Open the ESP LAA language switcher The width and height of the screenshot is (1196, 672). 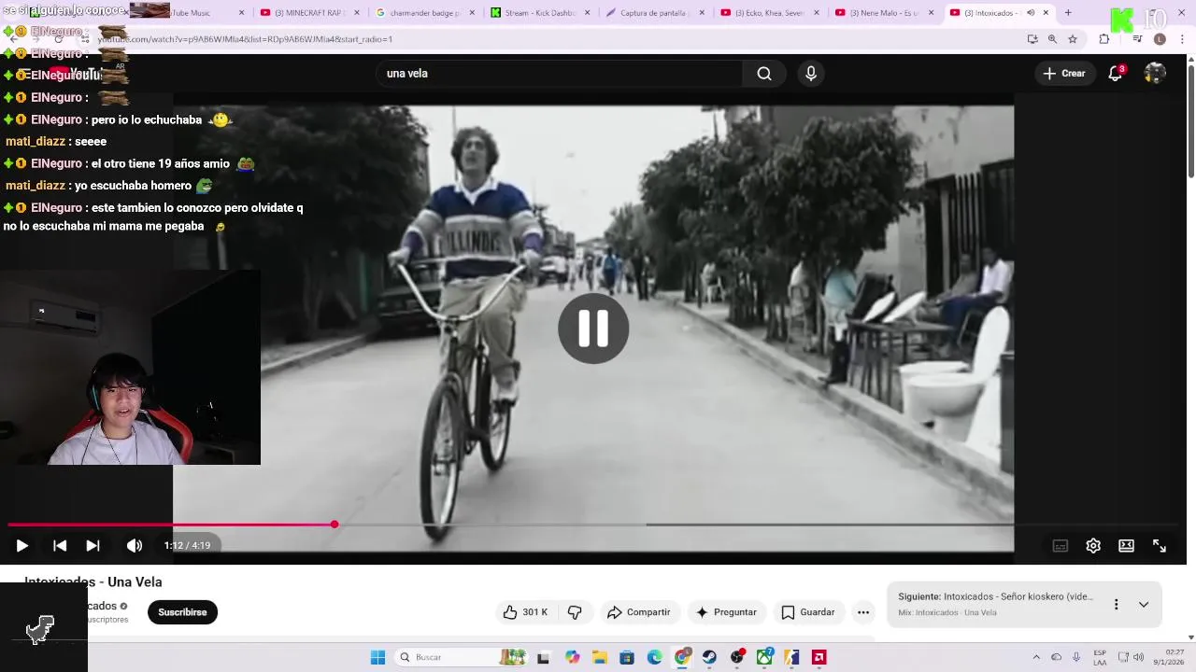[1100, 657]
